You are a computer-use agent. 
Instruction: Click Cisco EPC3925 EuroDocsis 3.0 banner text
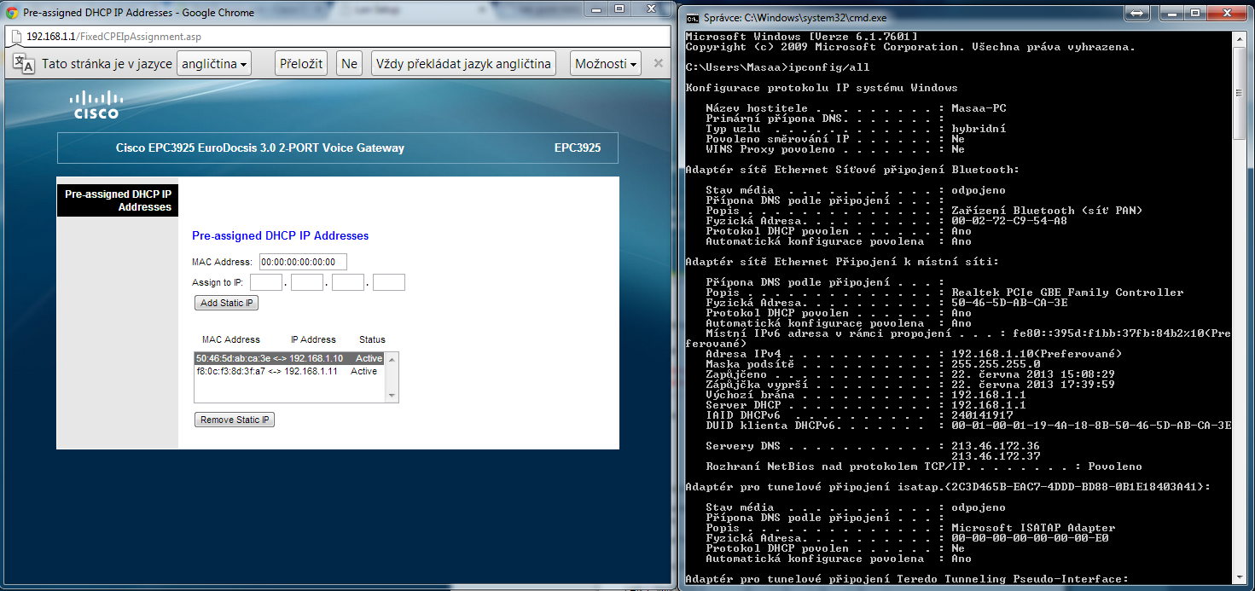click(260, 148)
